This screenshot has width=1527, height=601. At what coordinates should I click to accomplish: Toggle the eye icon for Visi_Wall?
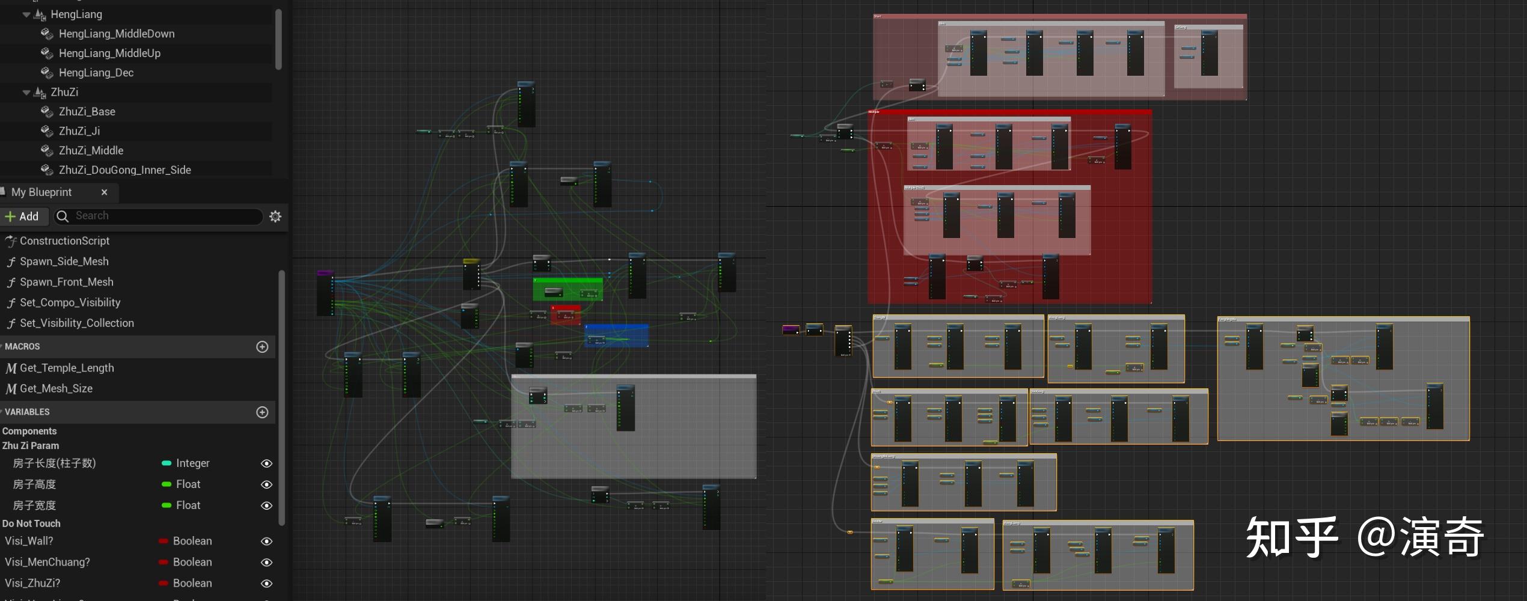coord(266,541)
